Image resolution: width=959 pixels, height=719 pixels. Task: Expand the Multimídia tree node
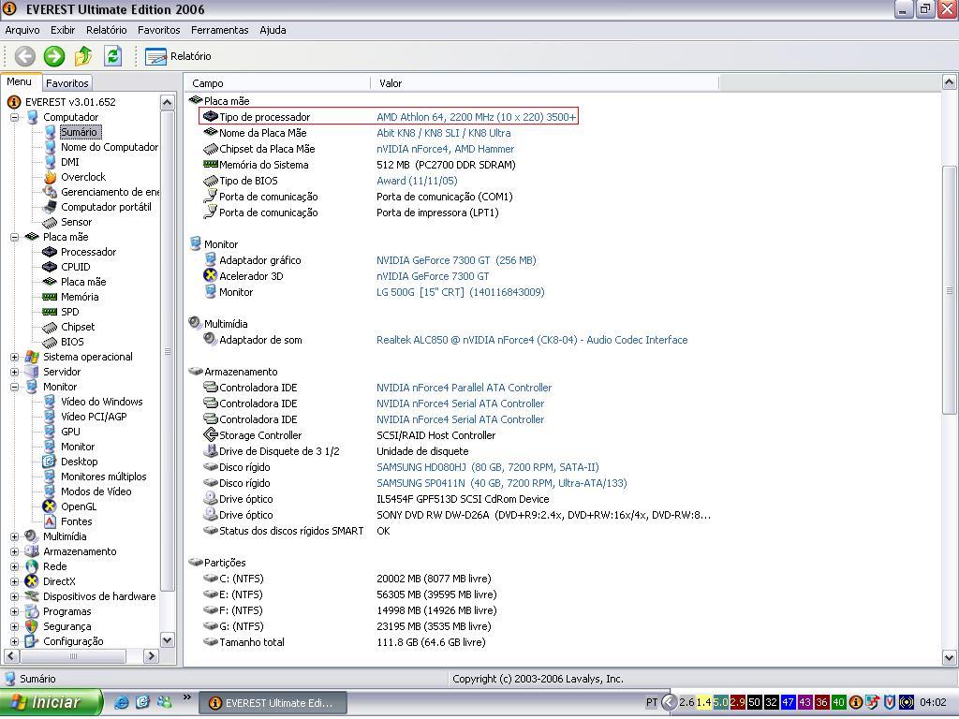coord(15,536)
